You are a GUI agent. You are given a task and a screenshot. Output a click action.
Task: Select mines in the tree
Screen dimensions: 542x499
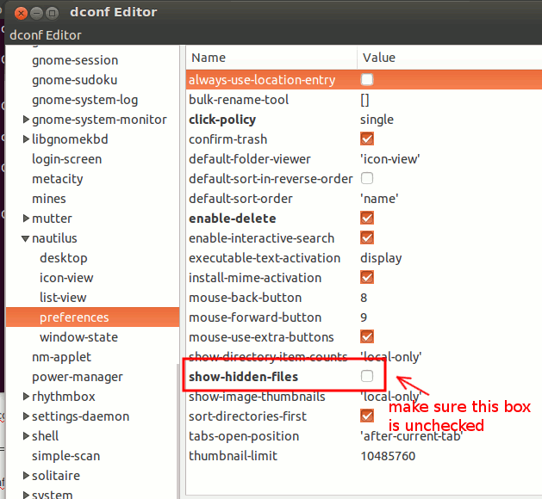point(49,199)
